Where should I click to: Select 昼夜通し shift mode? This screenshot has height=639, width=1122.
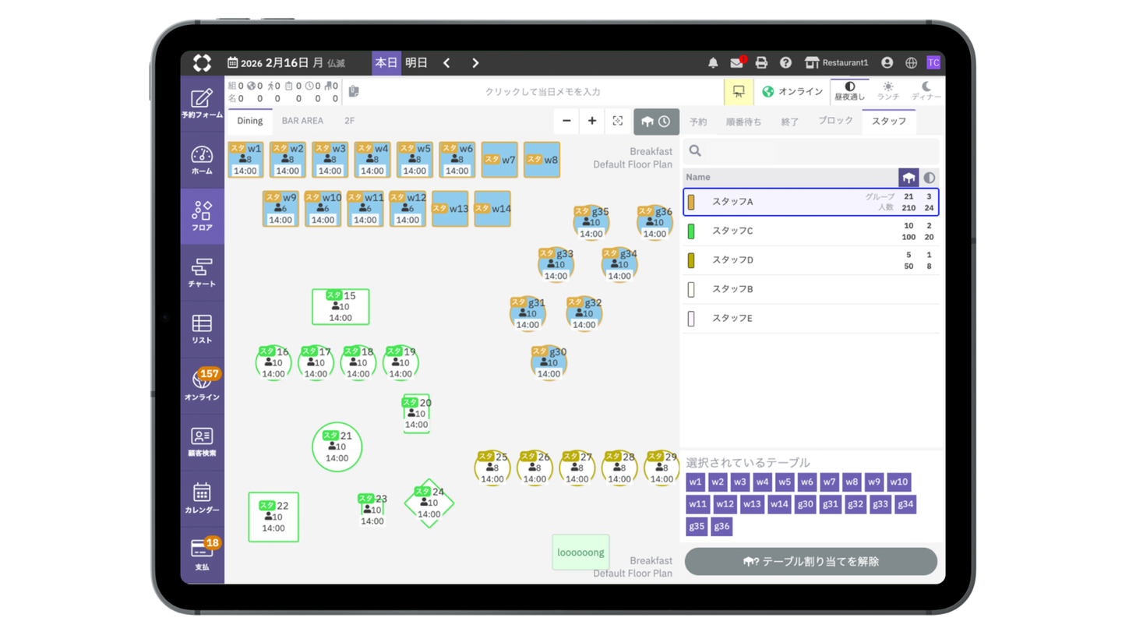[849, 91]
